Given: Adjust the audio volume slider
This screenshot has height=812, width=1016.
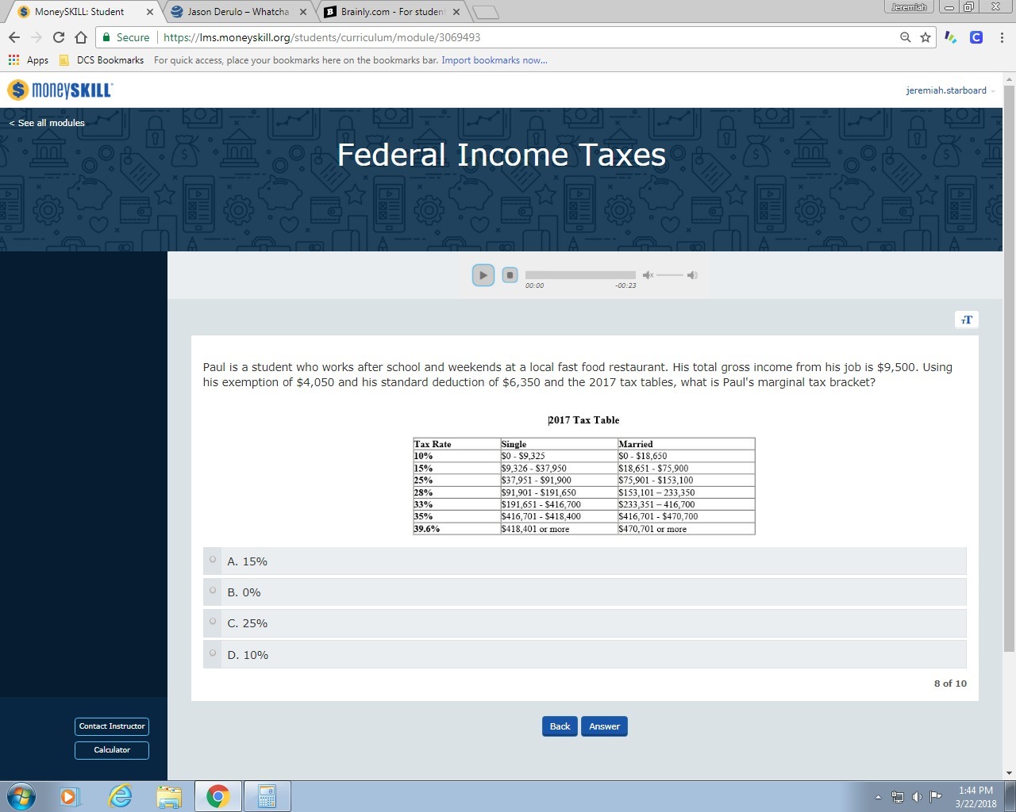Looking at the screenshot, I should 670,275.
